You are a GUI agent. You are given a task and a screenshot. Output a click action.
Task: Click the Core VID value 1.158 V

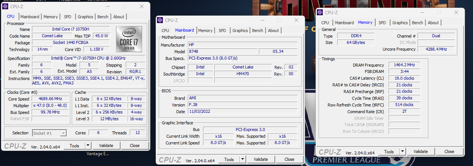(96, 49)
